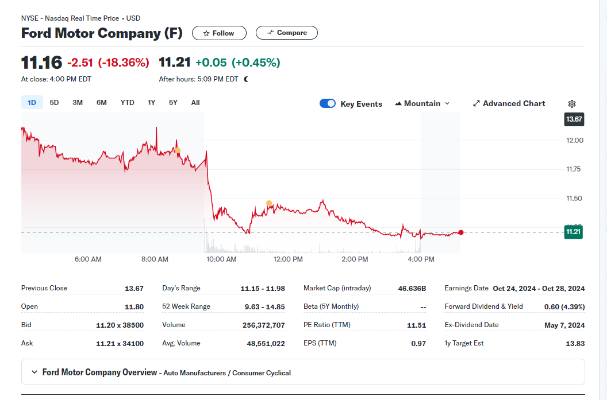
Task: Click the green 11.21 price label
Action: click(x=573, y=232)
